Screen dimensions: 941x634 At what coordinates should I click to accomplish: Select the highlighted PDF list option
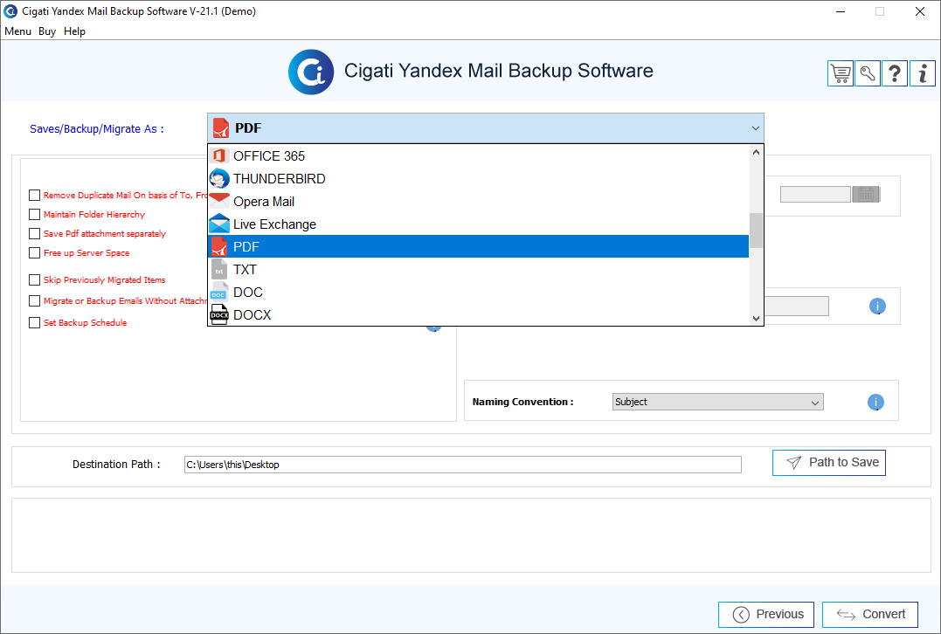pyautogui.click(x=478, y=246)
